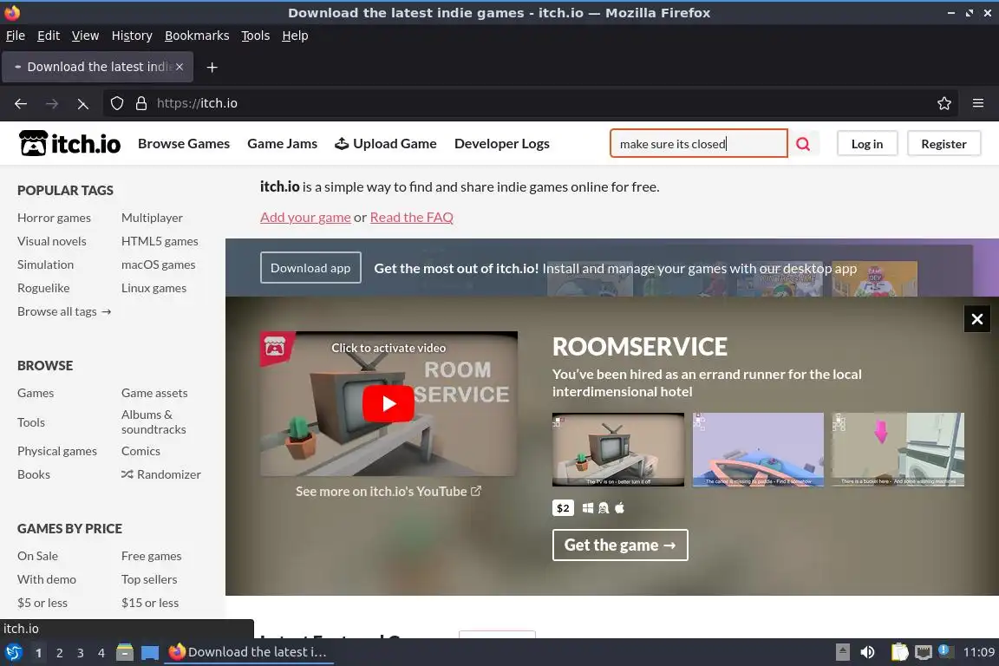Click the network monitor tray icon
Viewport: 999px width, 666px height.
[923, 652]
